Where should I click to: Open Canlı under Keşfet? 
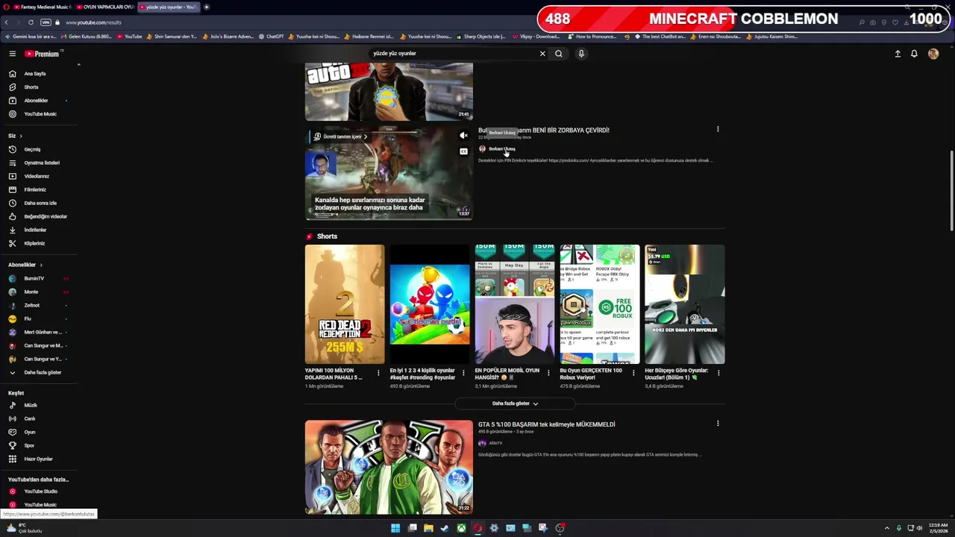(x=30, y=418)
